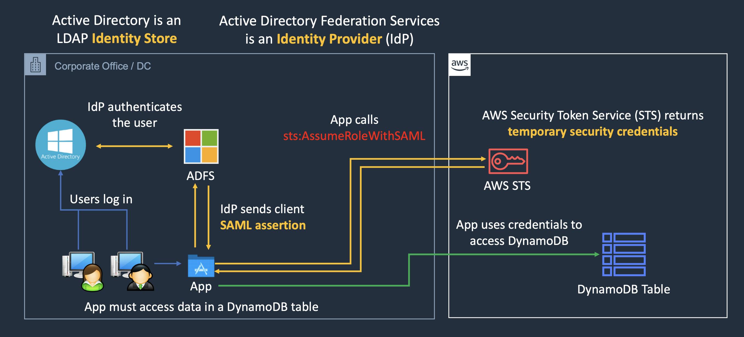Click the yellow 'Identity Provider' heading text
Viewport: 744px width, 337px height.
[x=329, y=39]
